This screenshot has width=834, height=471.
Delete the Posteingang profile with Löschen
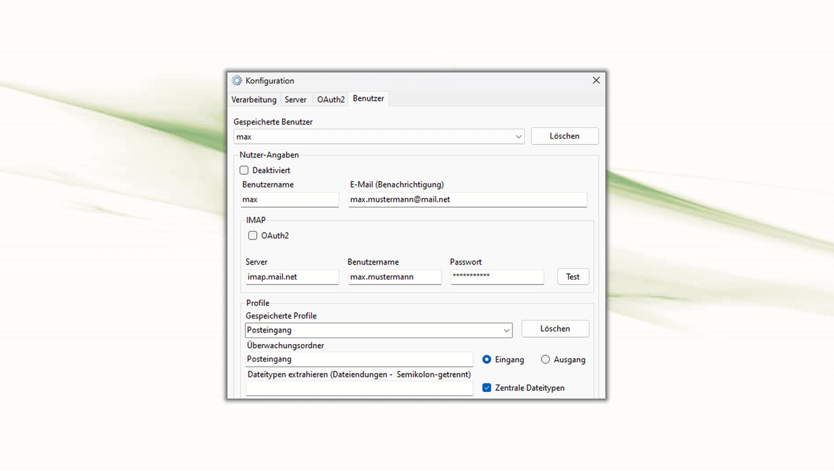(555, 329)
